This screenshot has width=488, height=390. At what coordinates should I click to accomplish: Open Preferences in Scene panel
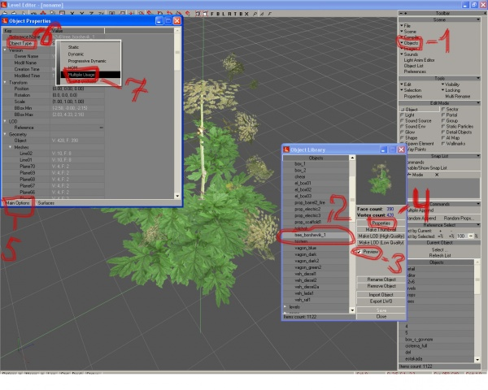pyautogui.click(x=415, y=71)
